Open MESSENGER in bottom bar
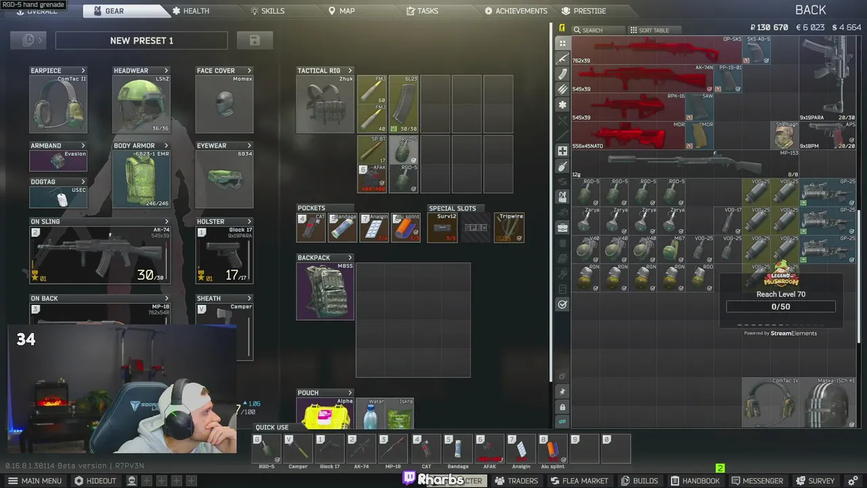867x488 pixels. (757, 481)
